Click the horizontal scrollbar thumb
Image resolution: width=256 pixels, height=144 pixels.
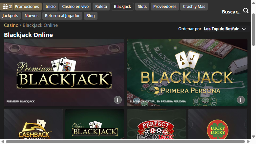point(125,142)
